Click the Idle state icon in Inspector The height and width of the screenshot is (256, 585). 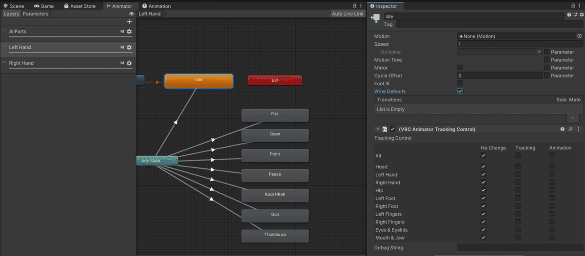coord(375,18)
